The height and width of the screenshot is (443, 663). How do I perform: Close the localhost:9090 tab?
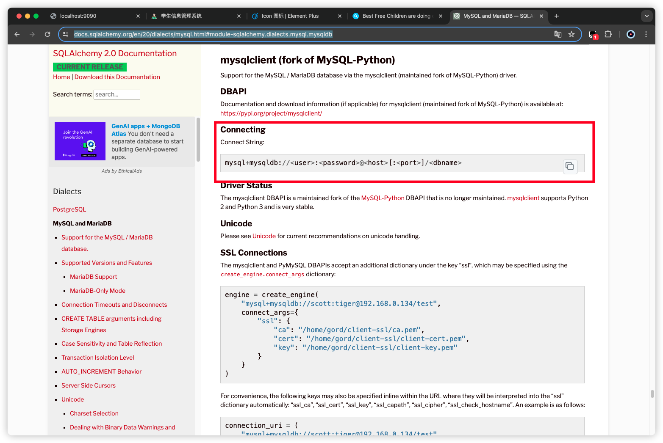click(138, 16)
